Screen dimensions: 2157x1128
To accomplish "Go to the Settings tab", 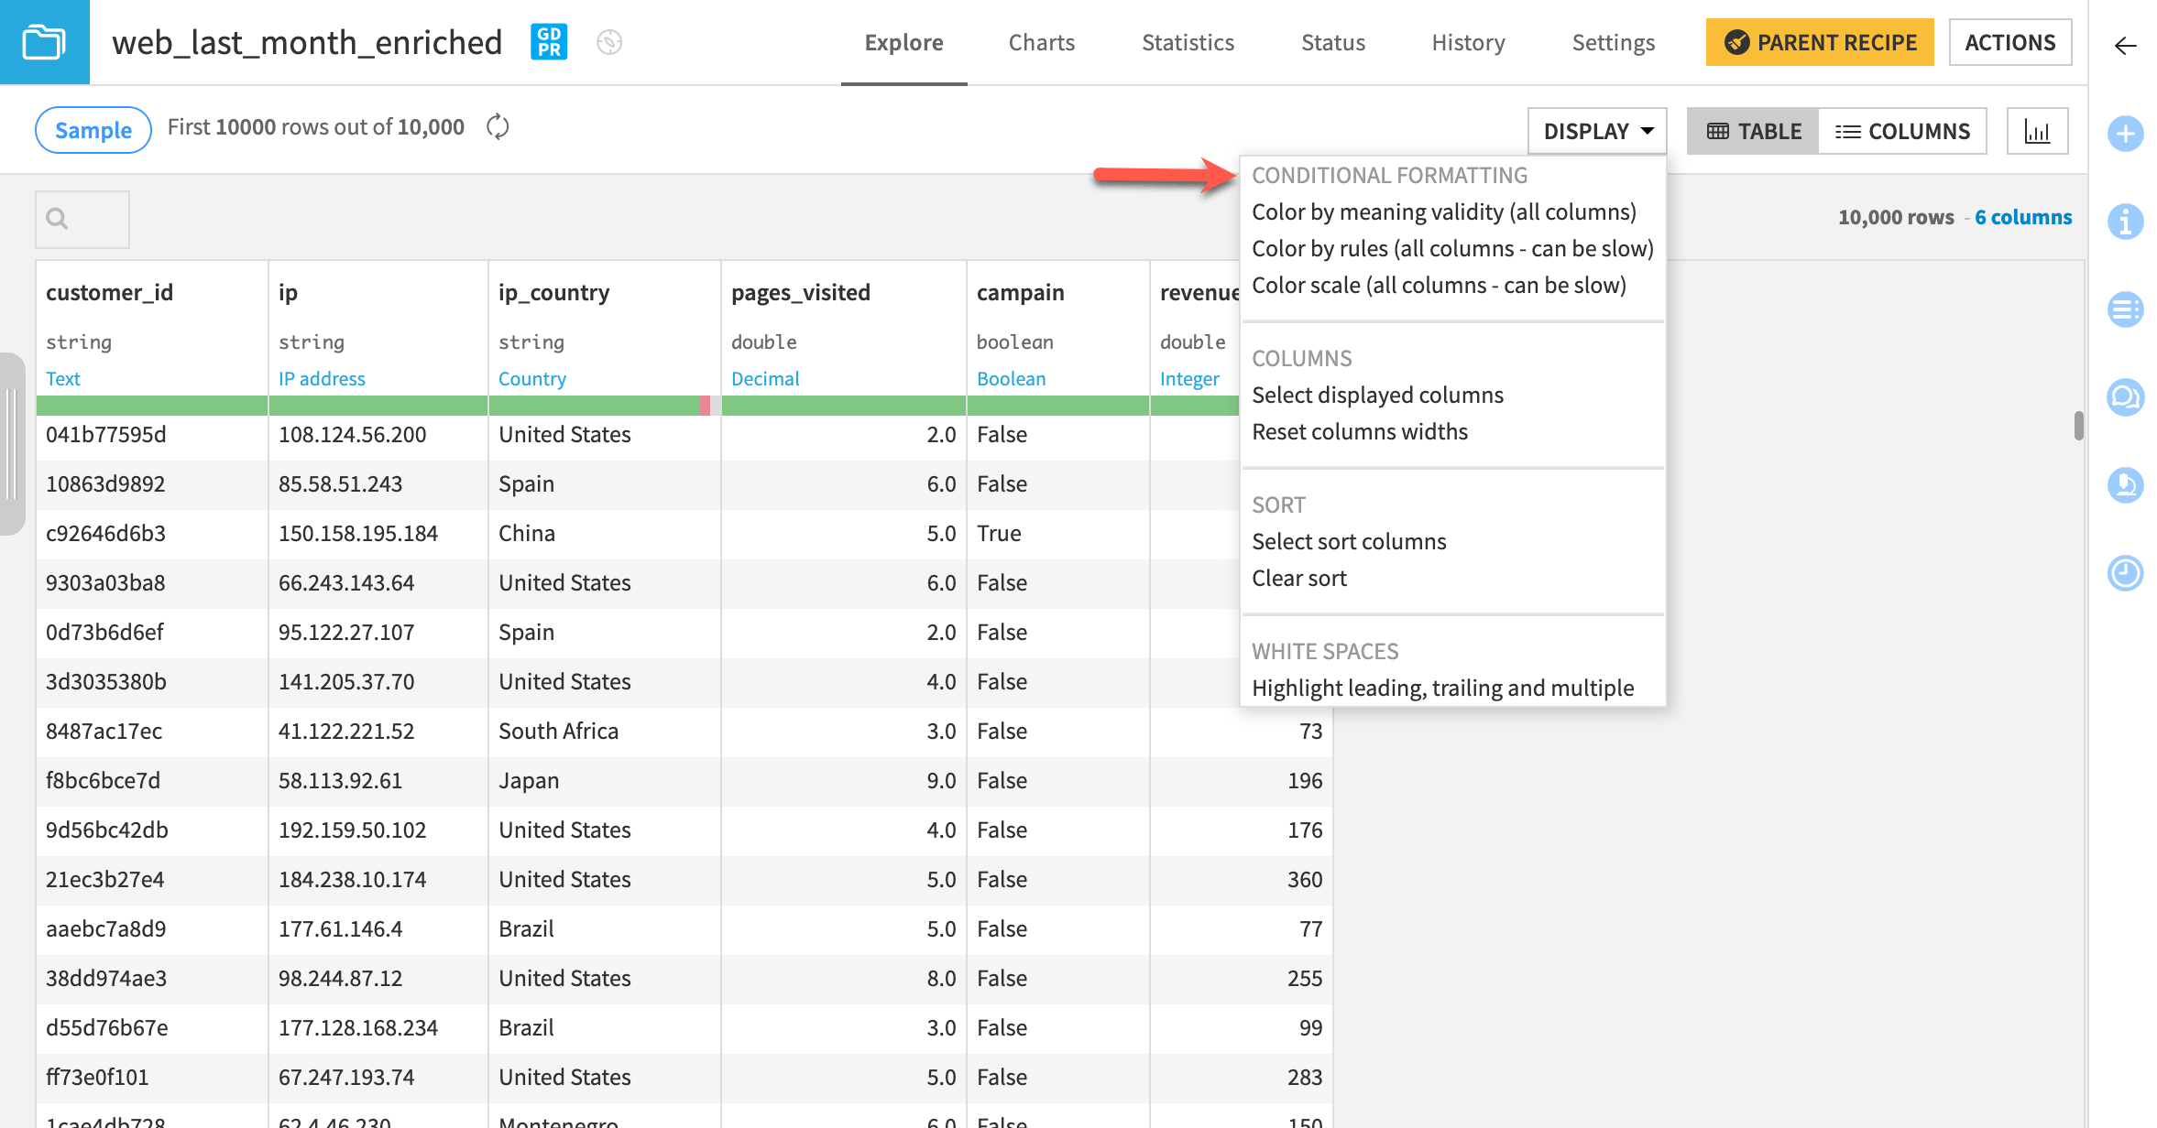I will tap(1613, 43).
